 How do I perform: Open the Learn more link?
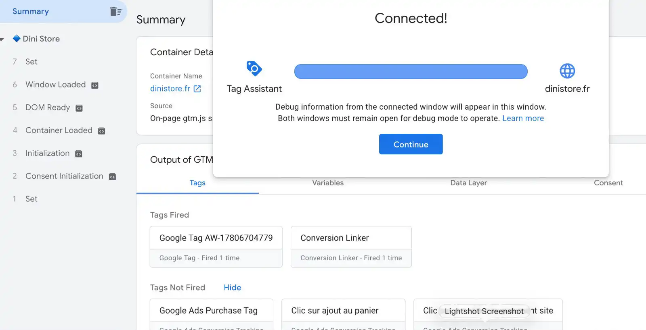[523, 118]
